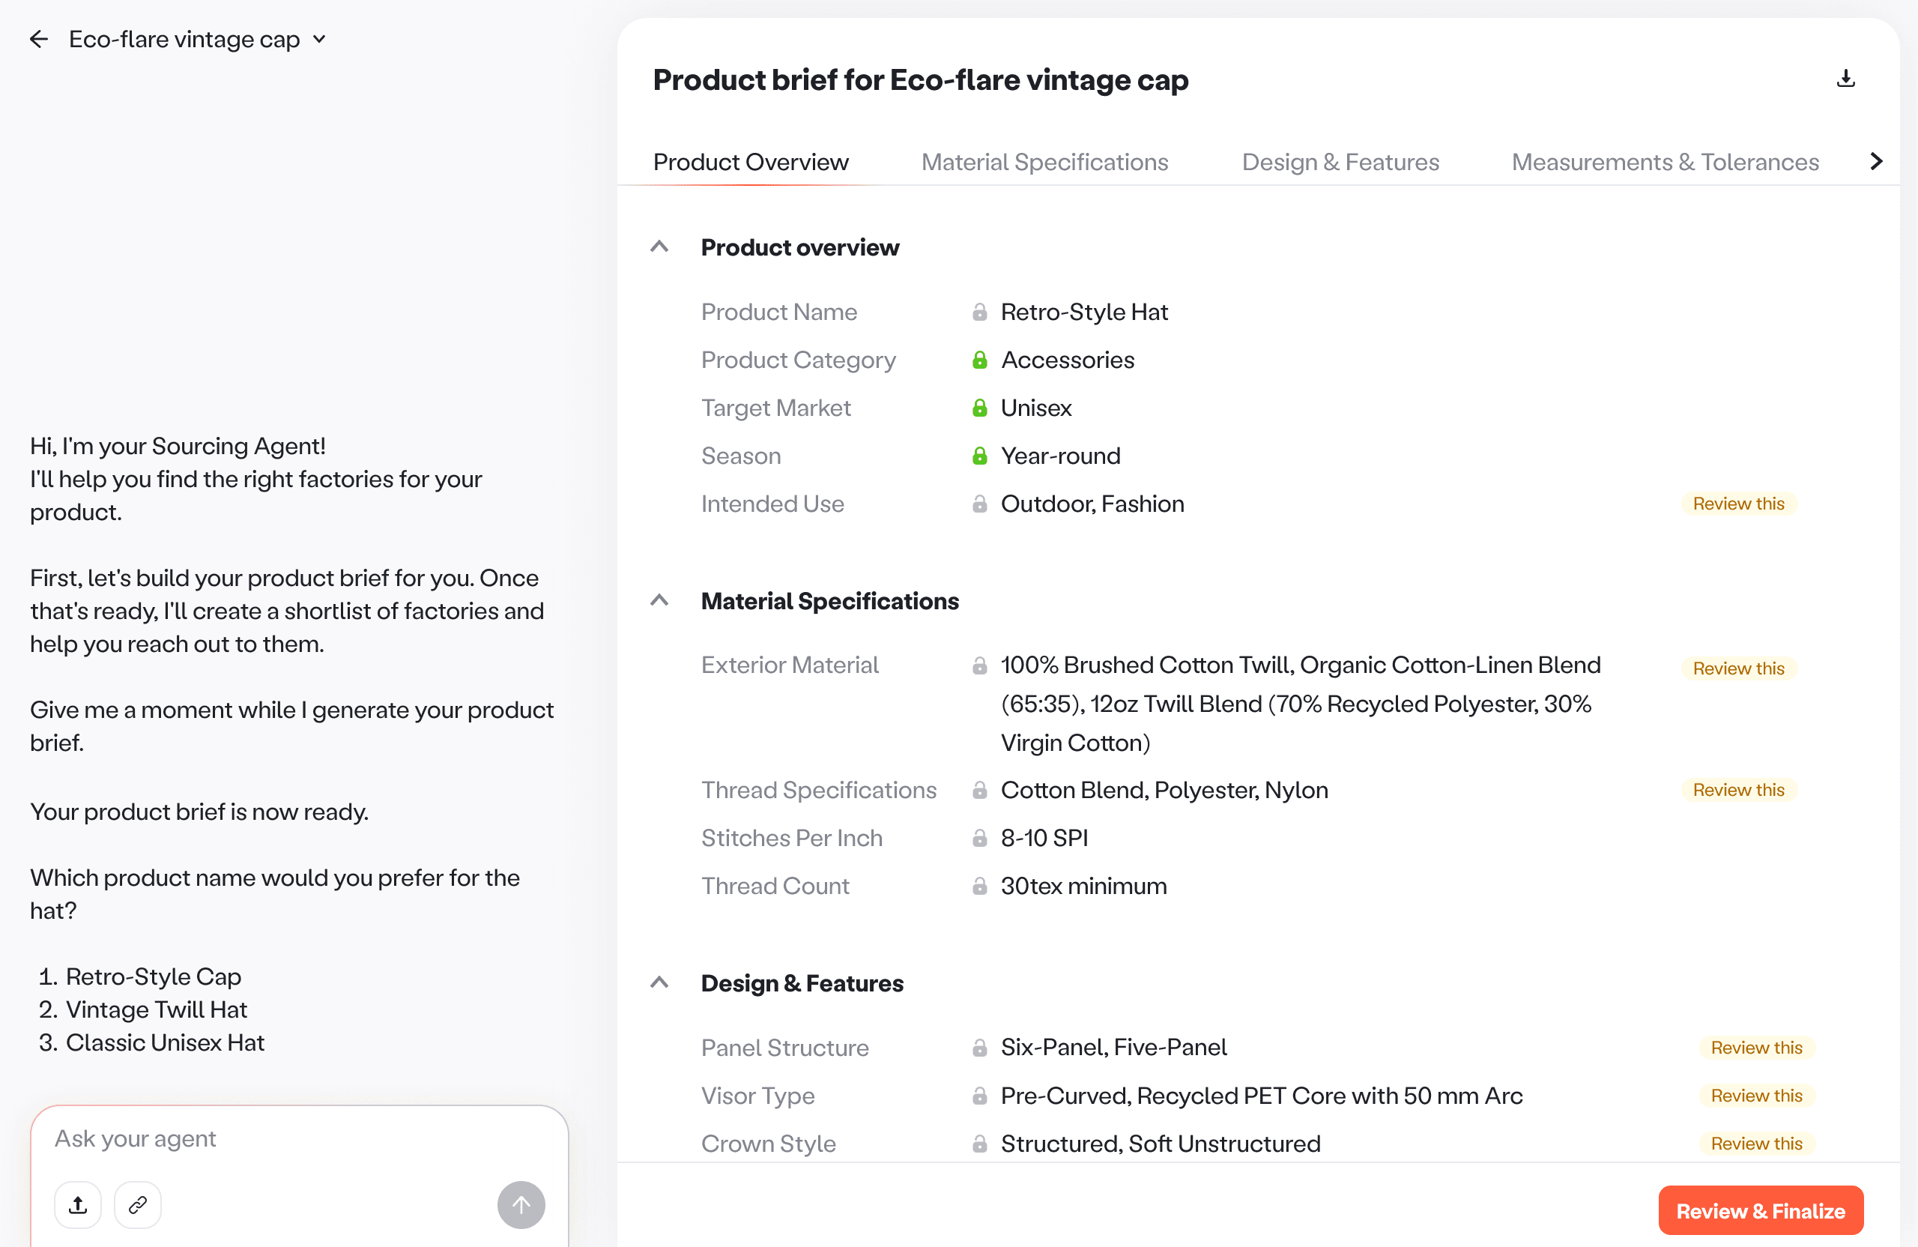1918x1247 pixels.
Task: Collapse the Material Specifications section
Action: 659,600
